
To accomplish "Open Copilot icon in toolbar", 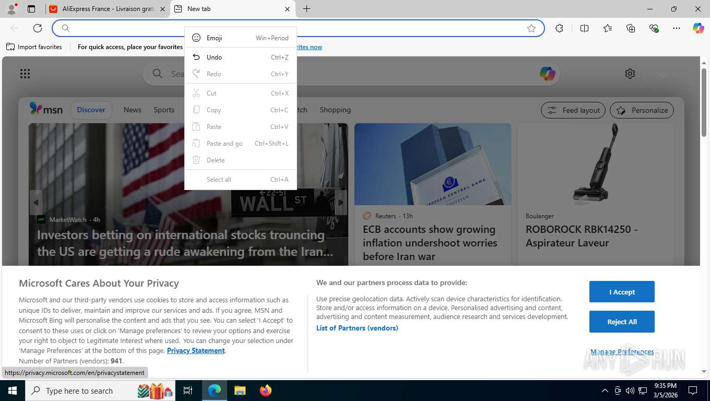I will [x=699, y=28].
